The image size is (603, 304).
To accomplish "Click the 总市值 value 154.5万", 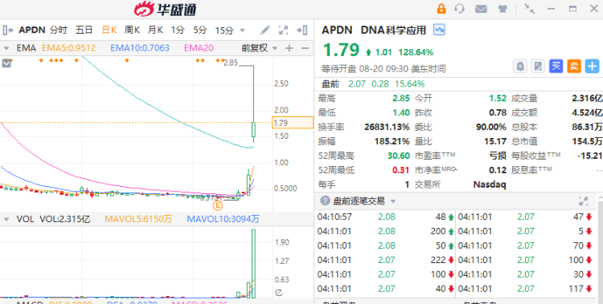I will pyautogui.click(x=586, y=141).
